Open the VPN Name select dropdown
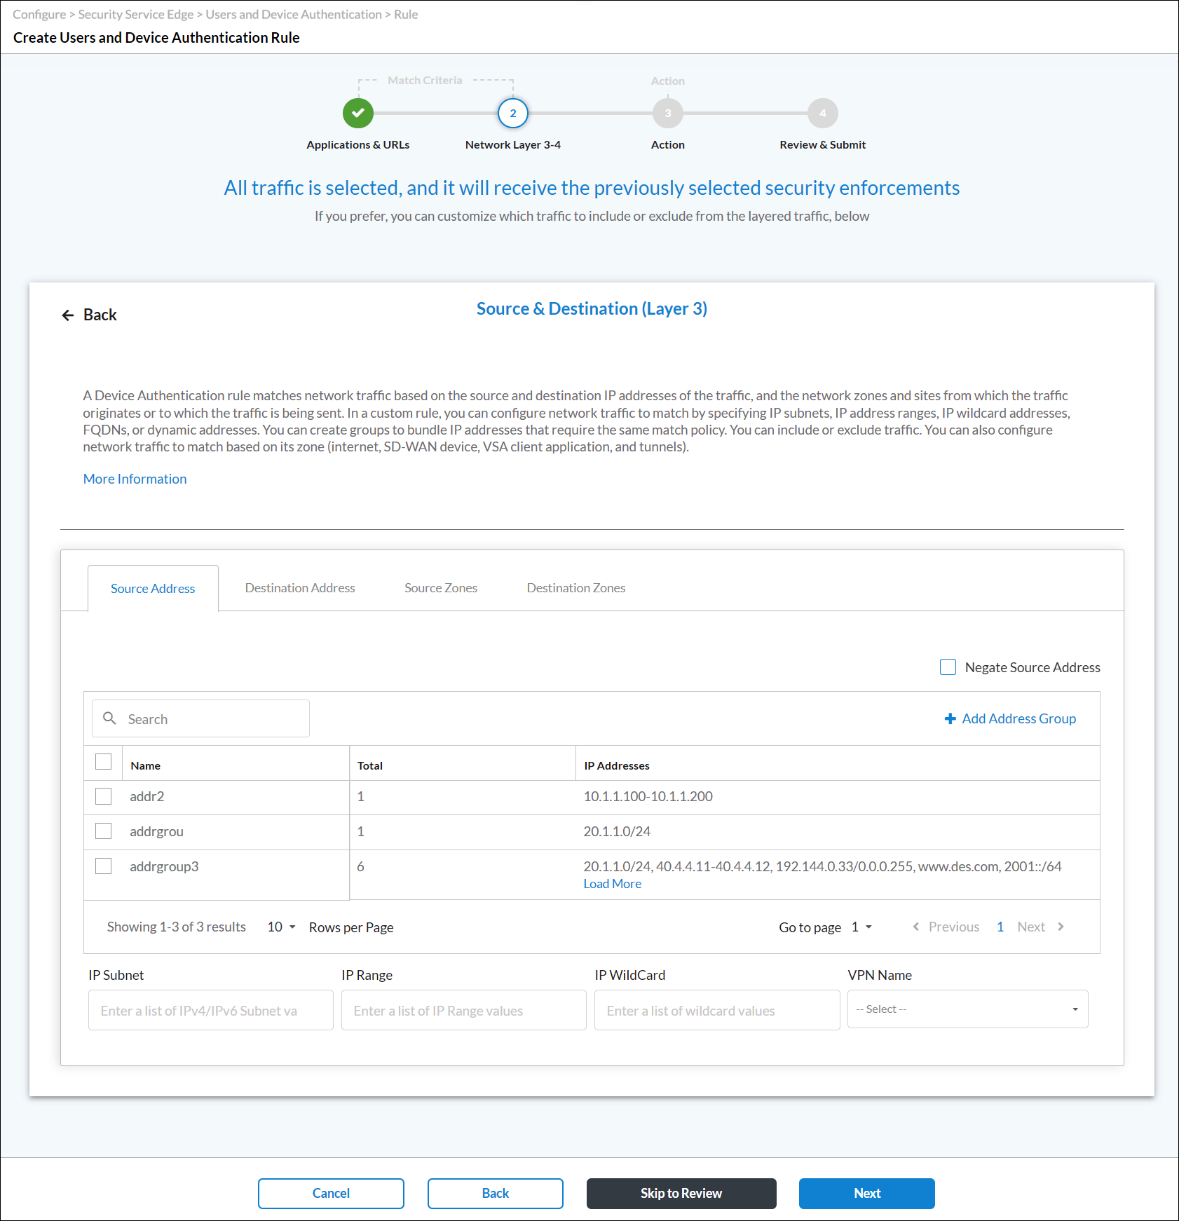Viewport: 1179px width, 1221px height. (967, 1009)
